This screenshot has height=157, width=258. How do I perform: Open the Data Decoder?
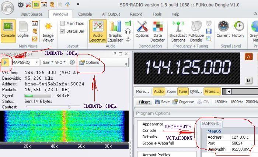point(157,31)
